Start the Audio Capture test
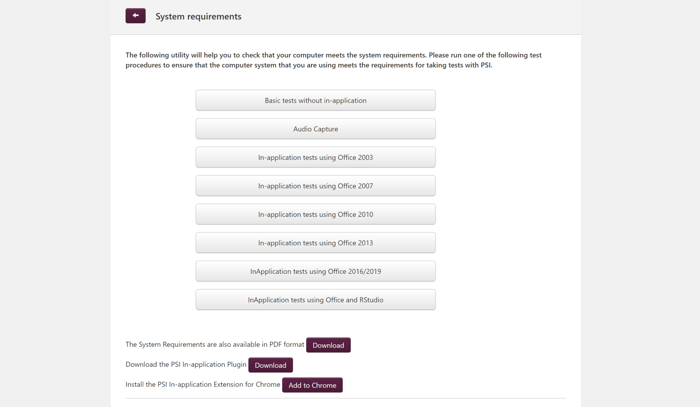This screenshot has width=700, height=407. point(315,129)
